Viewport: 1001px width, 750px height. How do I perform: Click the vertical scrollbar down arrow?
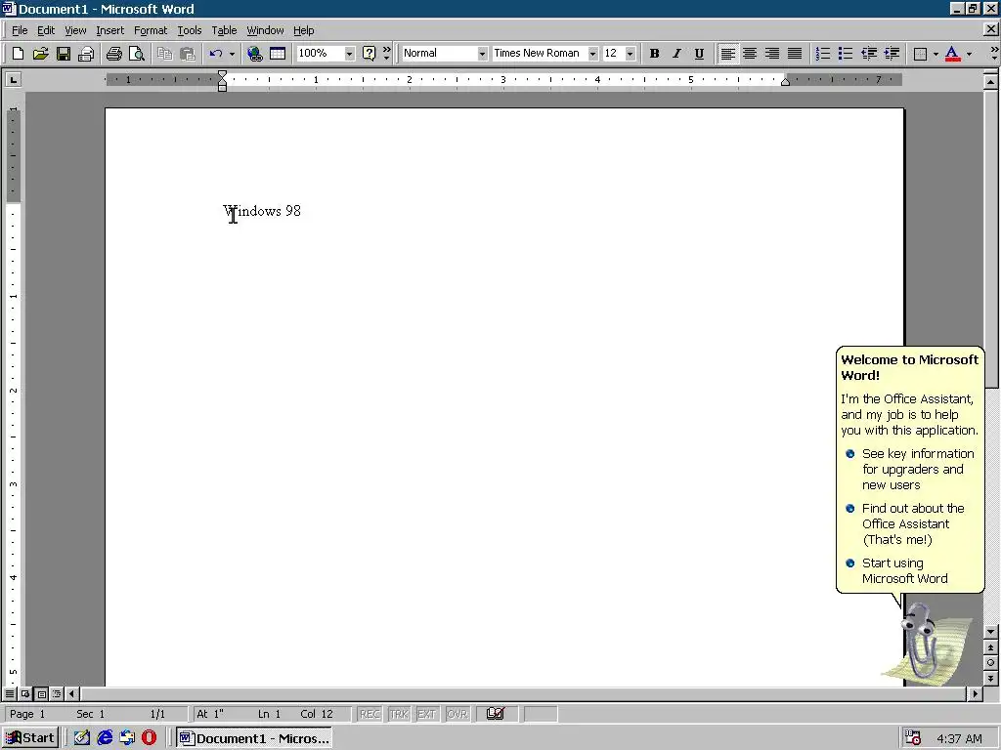991,632
